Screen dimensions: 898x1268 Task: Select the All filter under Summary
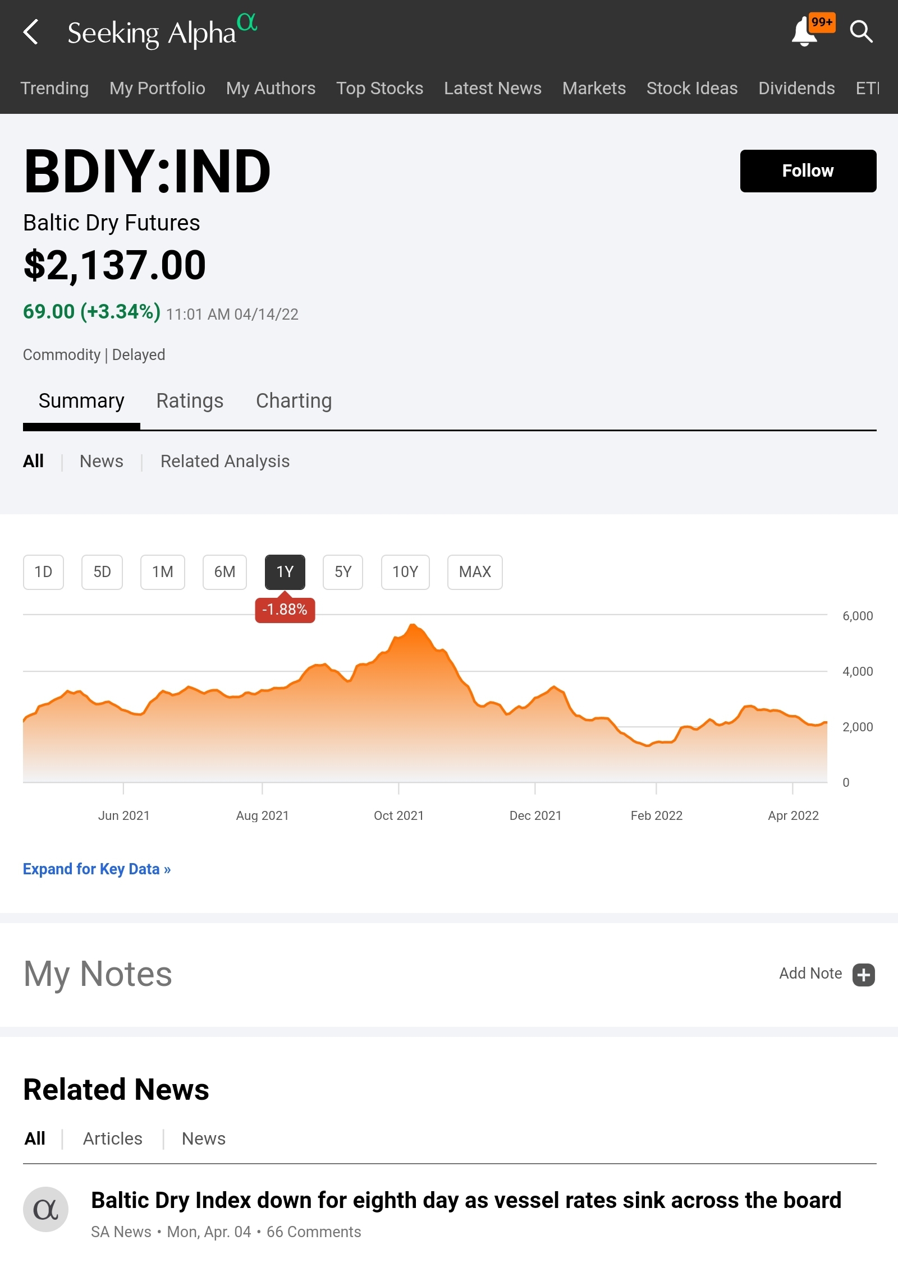coord(34,461)
